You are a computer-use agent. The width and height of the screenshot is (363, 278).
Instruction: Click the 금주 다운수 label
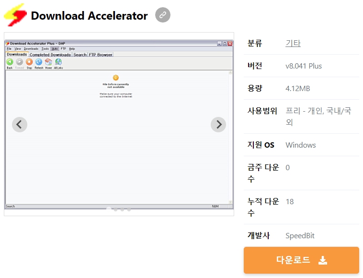[x=263, y=173]
